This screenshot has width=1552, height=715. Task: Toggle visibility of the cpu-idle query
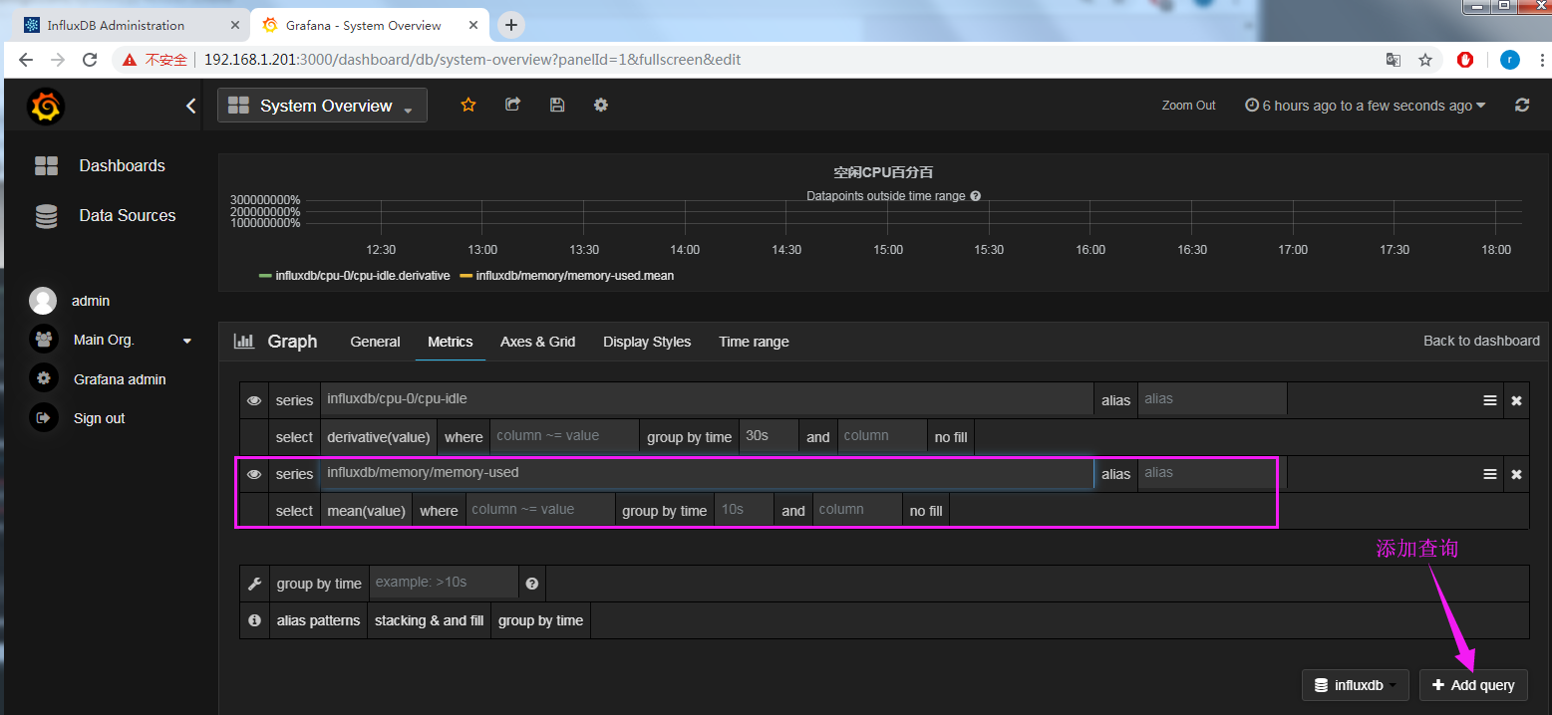(x=254, y=400)
